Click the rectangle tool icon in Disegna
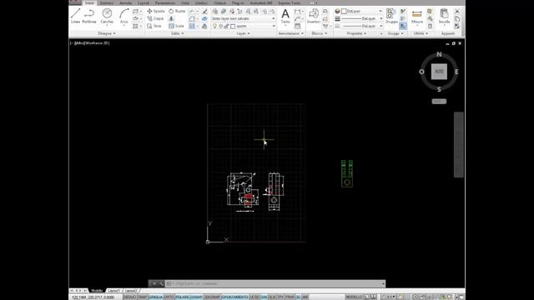Viewport: 534px width, 300px height. (x=135, y=11)
